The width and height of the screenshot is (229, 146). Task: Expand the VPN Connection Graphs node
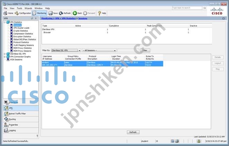click(x=5, y=57)
